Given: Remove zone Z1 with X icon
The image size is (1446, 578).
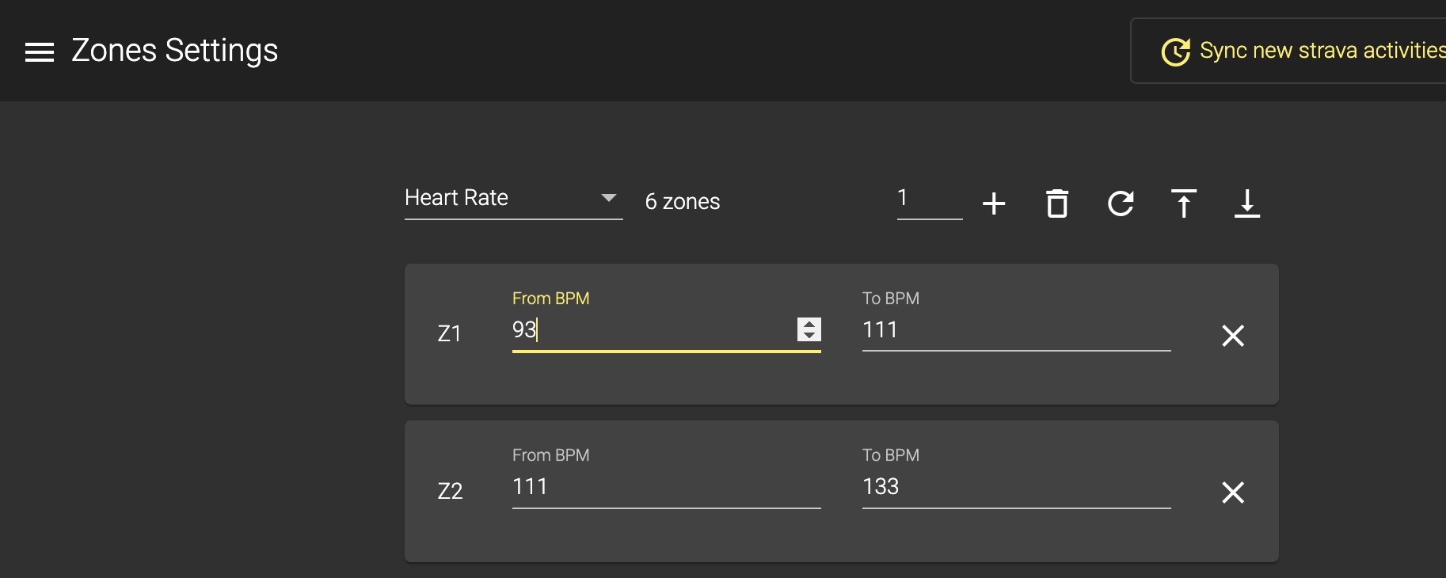Looking at the screenshot, I should click(1233, 336).
